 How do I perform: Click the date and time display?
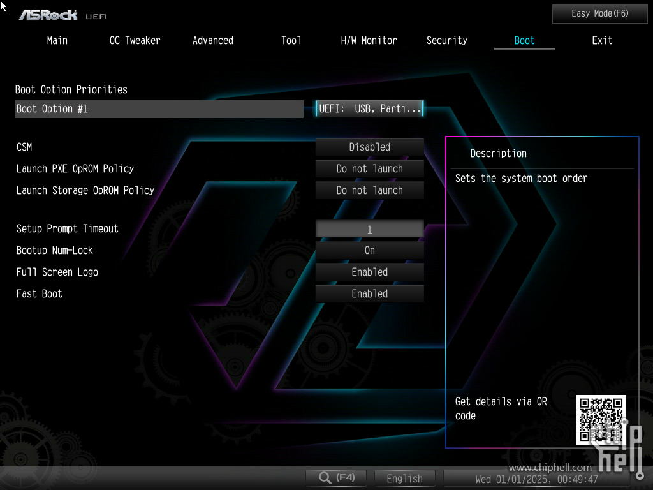(536, 479)
